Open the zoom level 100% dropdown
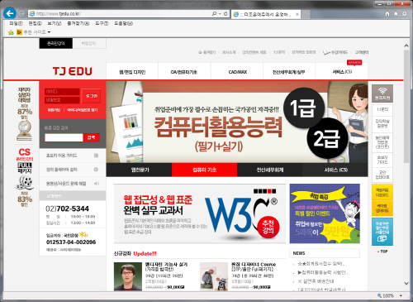The image size is (413, 302). click(401, 295)
